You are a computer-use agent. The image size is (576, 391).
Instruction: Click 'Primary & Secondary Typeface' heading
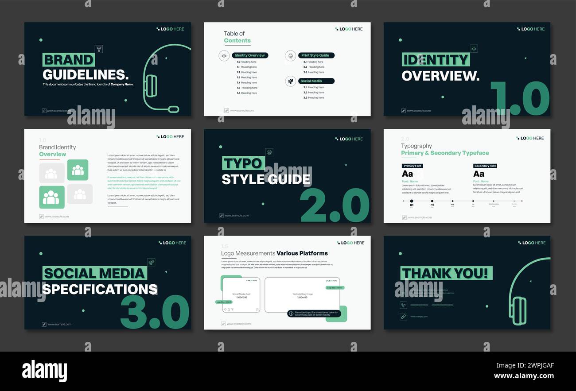pos(445,153)
